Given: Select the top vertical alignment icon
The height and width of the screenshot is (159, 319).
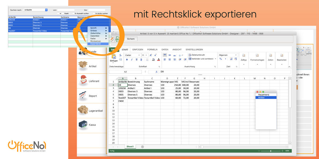Looking at the screenshot, I should click(x=165, y=55).
